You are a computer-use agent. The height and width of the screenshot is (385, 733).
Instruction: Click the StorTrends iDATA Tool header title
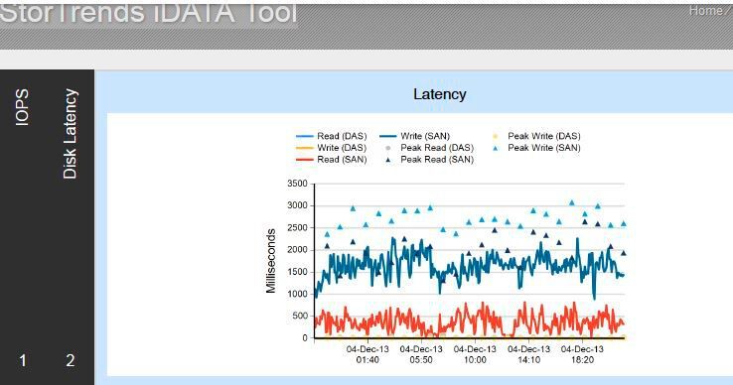click(149, 14)
